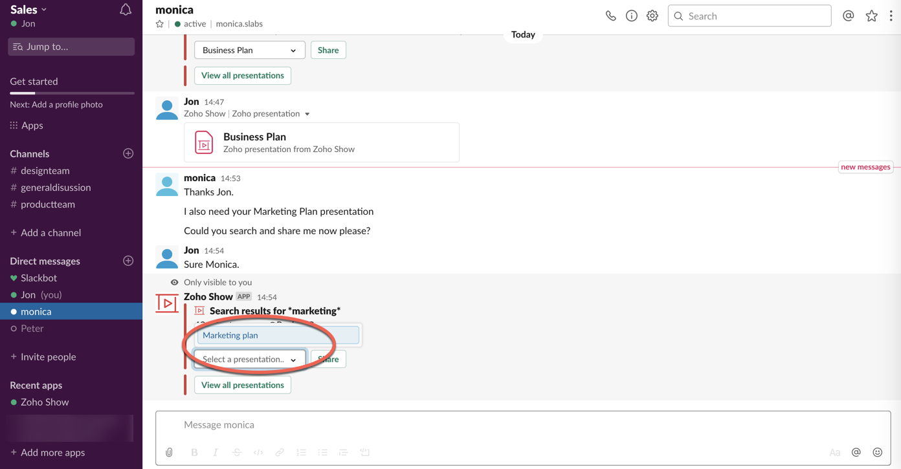Click Add more apps link

(47, 452)
